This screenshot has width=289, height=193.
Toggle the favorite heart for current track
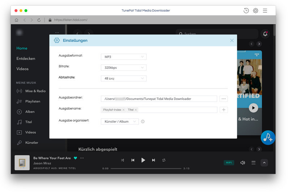click(76, 158)
